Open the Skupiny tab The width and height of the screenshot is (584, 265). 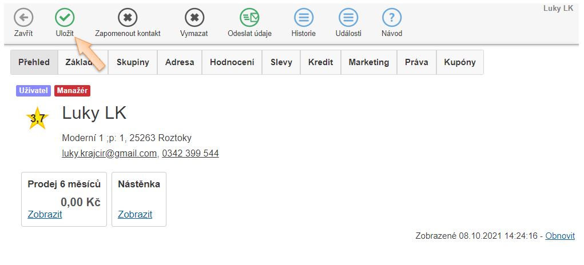133,62
